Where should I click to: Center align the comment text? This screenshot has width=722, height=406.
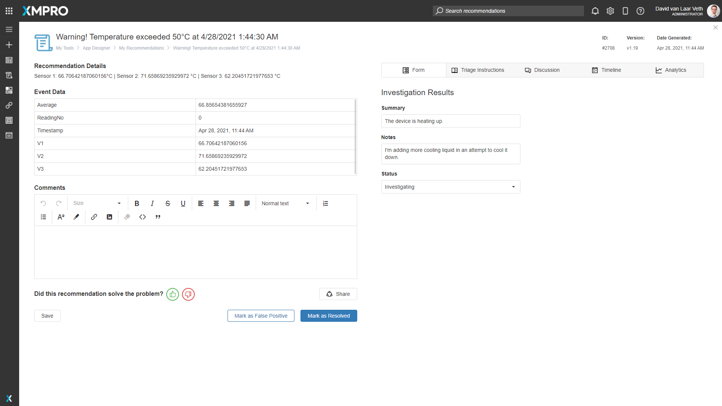point(216,203)
